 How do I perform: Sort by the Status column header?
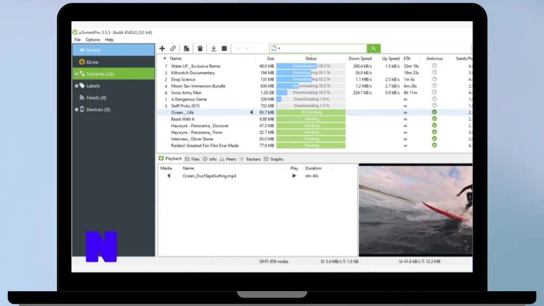click(311, 58)
